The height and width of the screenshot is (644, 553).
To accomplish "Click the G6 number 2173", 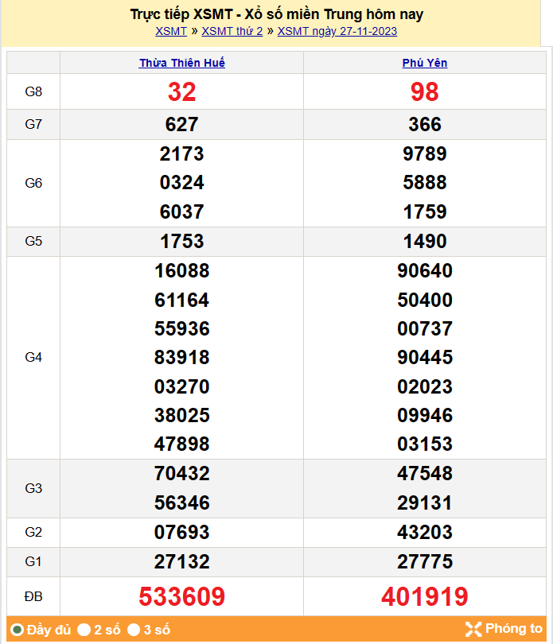I will click(181, 154).
